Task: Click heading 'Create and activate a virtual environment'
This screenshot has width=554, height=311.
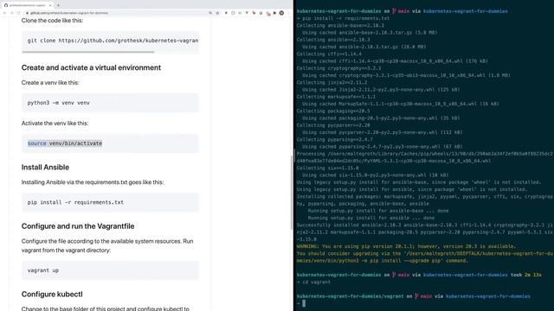Action: [x=91, y=67]
